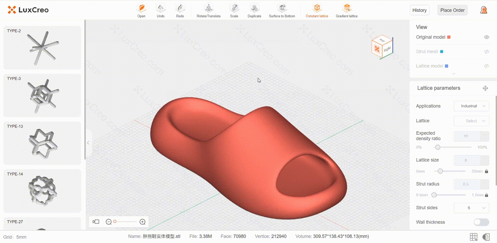Image resolution: width=497 pixels, height=243 pixels.
Task: Click the Strut radius lock icon
Action: pos(487,195)
